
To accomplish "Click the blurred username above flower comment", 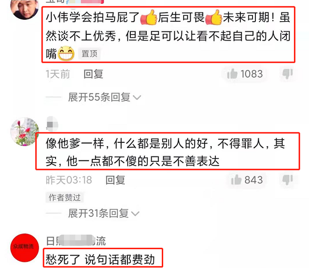I will click(x=52, y=124).
